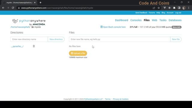Open the __pycache__ directory
This screenshot has height=108, width=192.
click(x=17, y=46)
